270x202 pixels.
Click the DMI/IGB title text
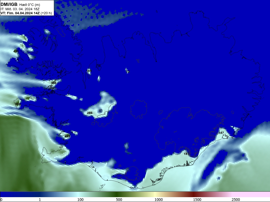click(x=9, y=5)
